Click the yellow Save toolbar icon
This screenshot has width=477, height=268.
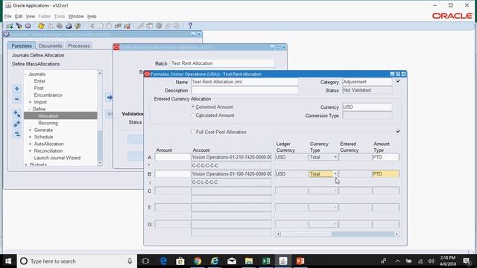tap(41, 26)
